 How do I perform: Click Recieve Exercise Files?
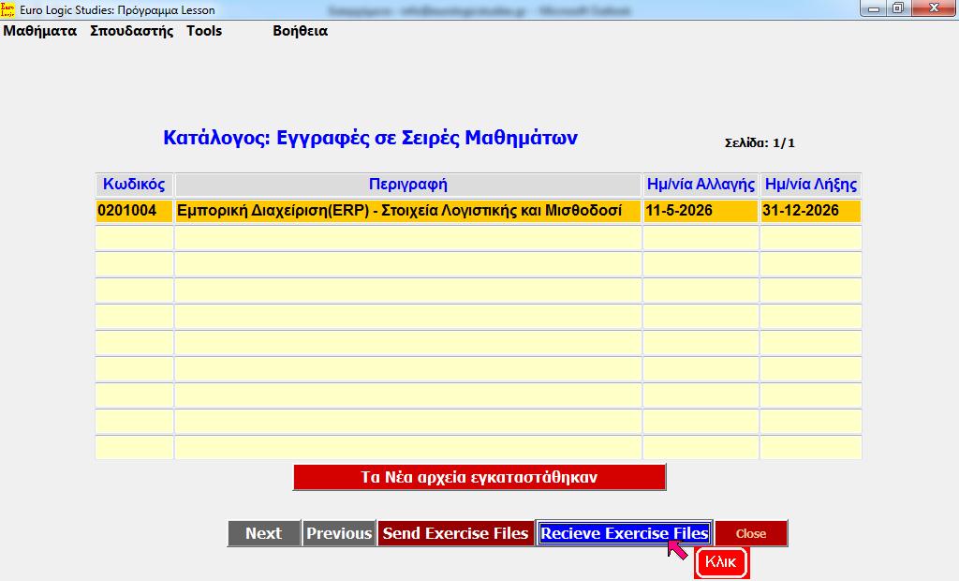[x=625, y=533]
